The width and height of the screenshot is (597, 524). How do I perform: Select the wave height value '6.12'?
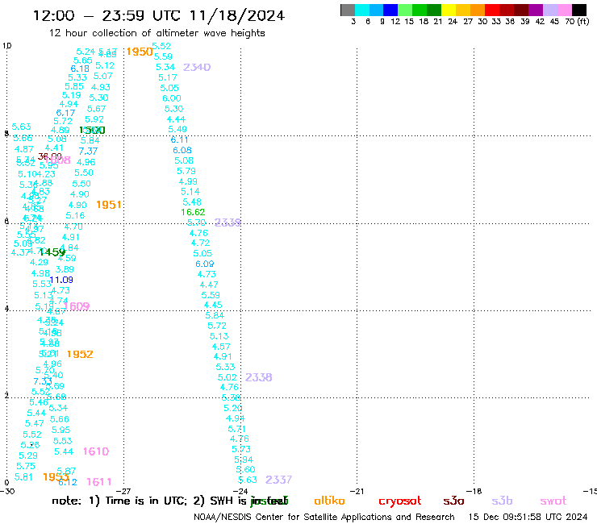tap(68, 483)
